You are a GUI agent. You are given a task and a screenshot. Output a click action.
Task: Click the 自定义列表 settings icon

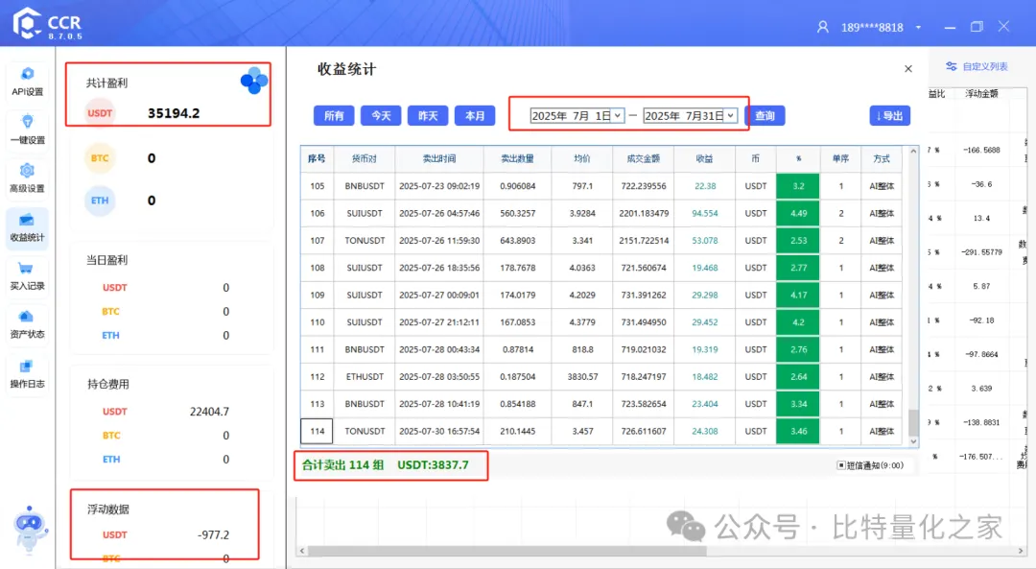951,66
